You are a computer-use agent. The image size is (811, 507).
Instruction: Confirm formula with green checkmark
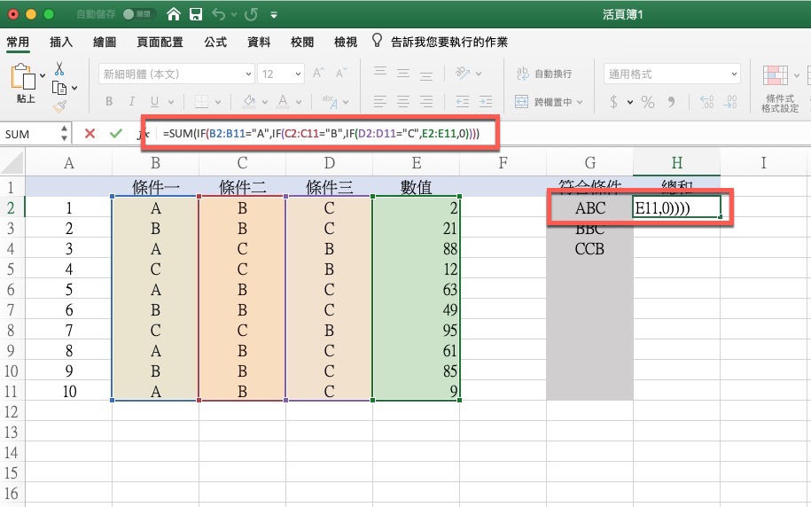coord(115,134)
